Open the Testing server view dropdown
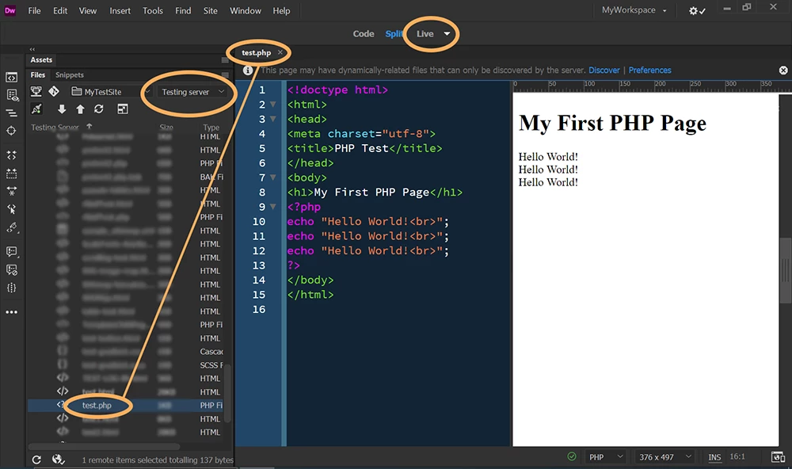The height and width of the screenshot is (469, 792). point(192,92)
